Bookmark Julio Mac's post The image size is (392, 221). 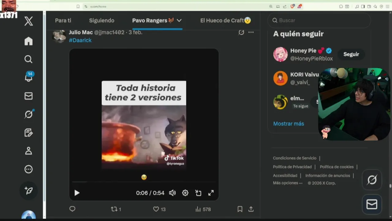coord(240,209)
